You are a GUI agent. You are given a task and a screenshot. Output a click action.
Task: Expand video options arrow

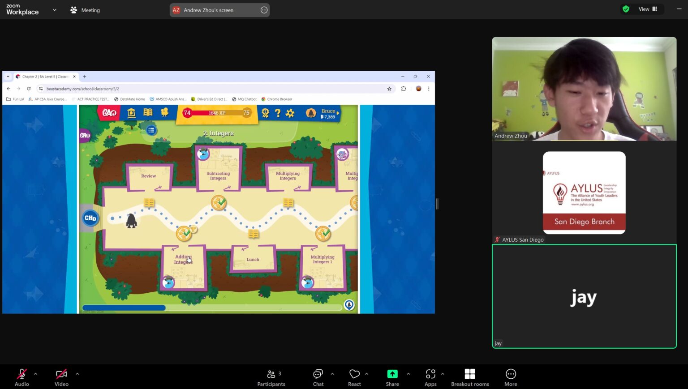[77, 373]
